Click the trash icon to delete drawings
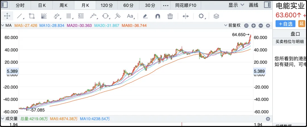 170,16
